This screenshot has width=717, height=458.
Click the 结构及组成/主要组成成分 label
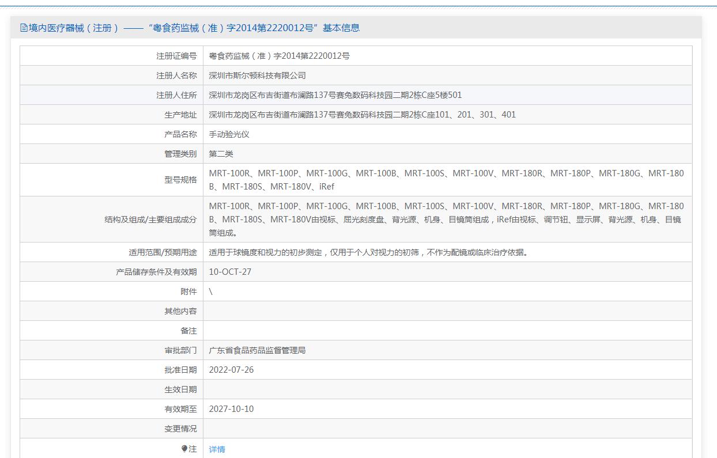(150, 219)
